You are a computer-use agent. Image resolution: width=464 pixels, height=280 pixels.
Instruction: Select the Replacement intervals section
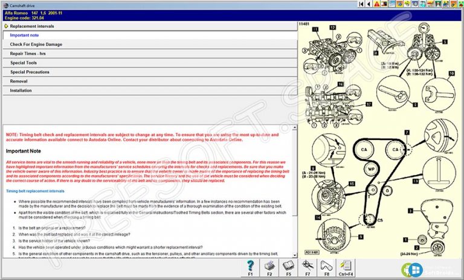150,27
